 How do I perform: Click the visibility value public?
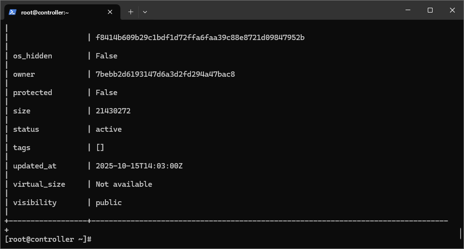109,203
